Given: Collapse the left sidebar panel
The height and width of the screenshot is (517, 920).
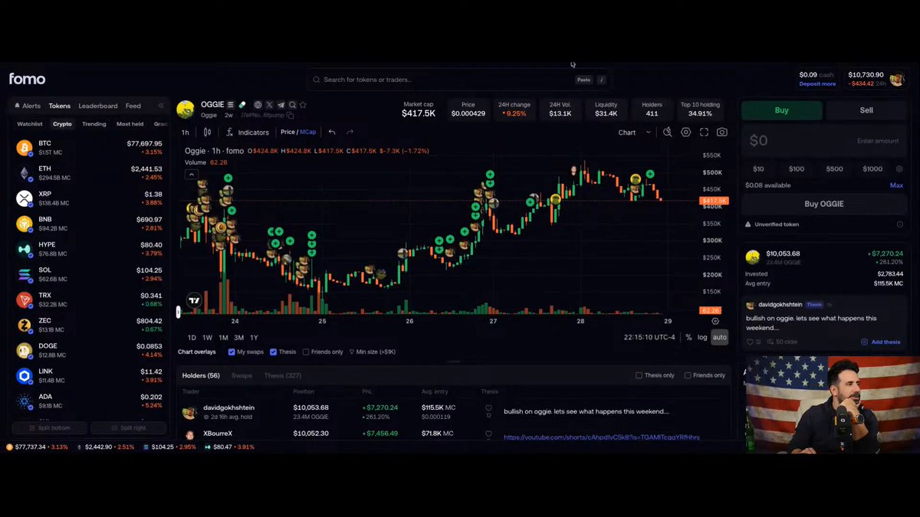Looking at the screenshot, I should pyautogui.click(x=161, y=106).
